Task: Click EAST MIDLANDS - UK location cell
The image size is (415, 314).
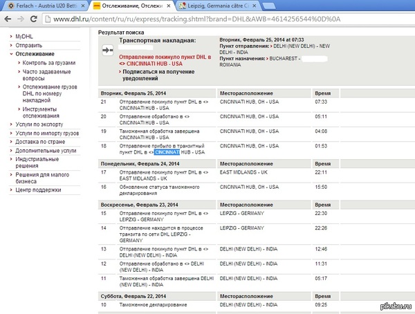Action: coord(243,172)
